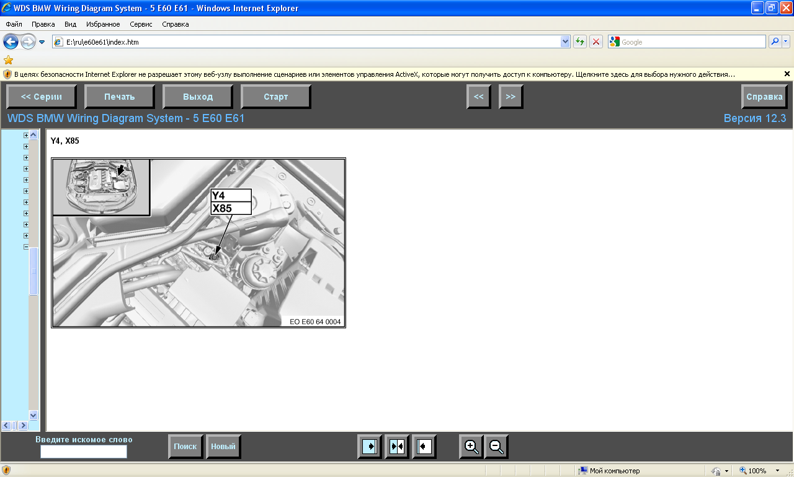Screen dimensions: 794x477
Task: Click the zoom in magnifier icon
Action: [x=471, y=447]
